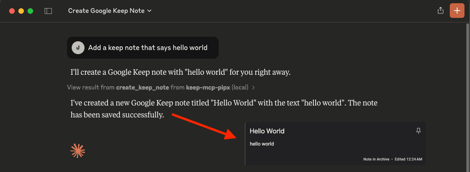Screen dimensions: 470x172
Task: Click the hello world note body text
Action: (x=262, y=144)
